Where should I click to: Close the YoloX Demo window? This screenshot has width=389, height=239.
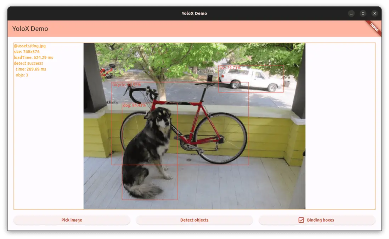[374, 13]
